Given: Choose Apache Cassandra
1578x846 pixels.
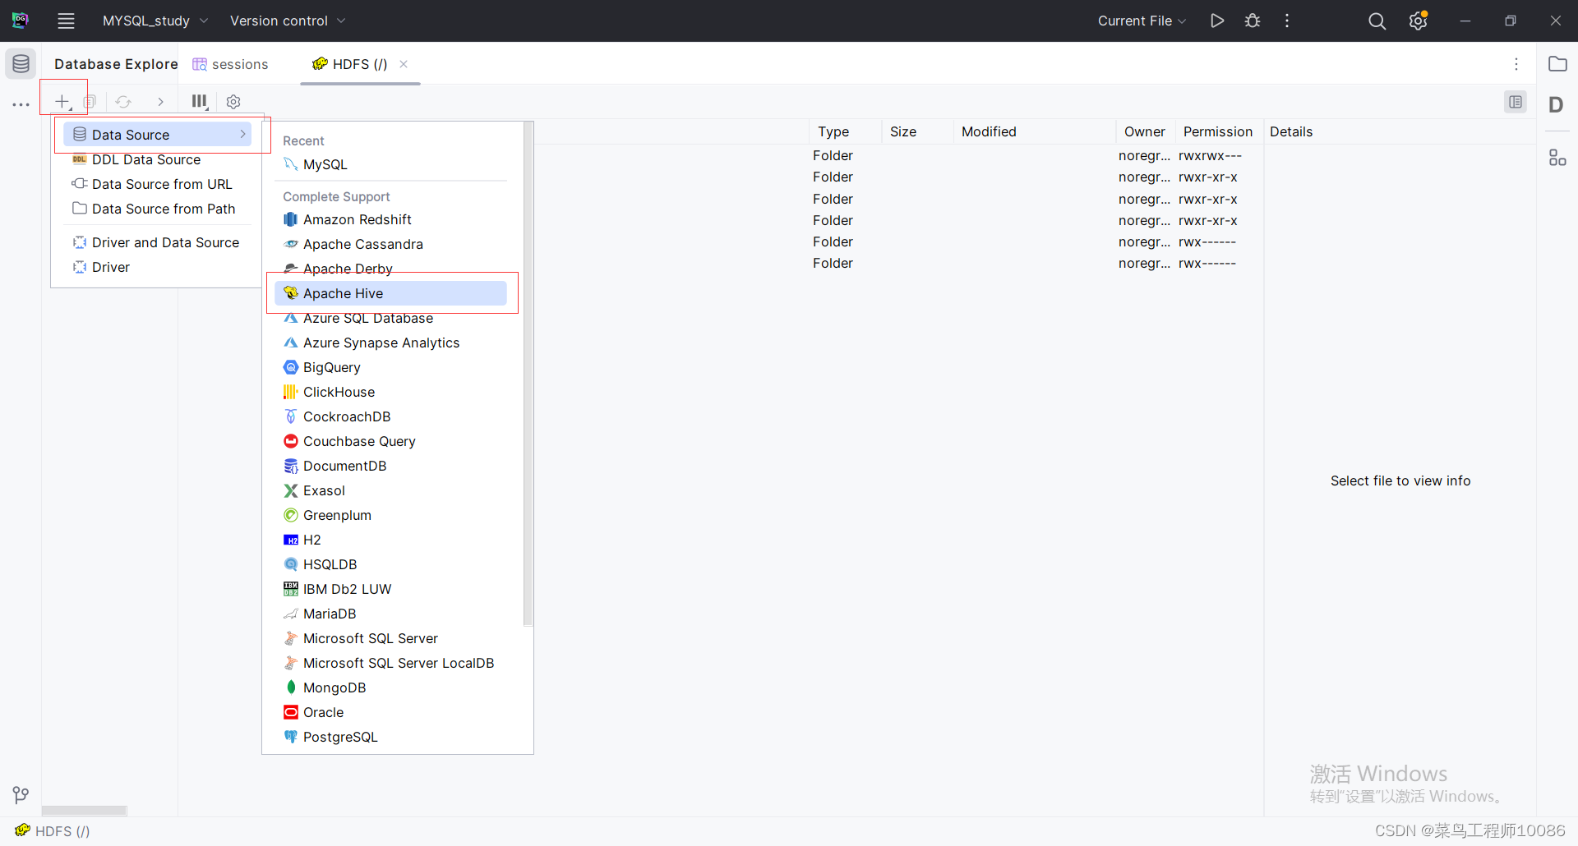Looking at the screenshot, I should (x=391, y=244).
